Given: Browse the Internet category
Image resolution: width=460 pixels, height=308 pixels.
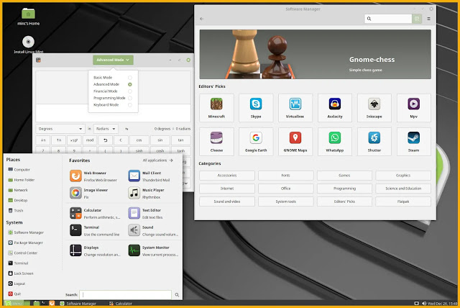Looking at the screenshot, I should [x=227, y=189].
